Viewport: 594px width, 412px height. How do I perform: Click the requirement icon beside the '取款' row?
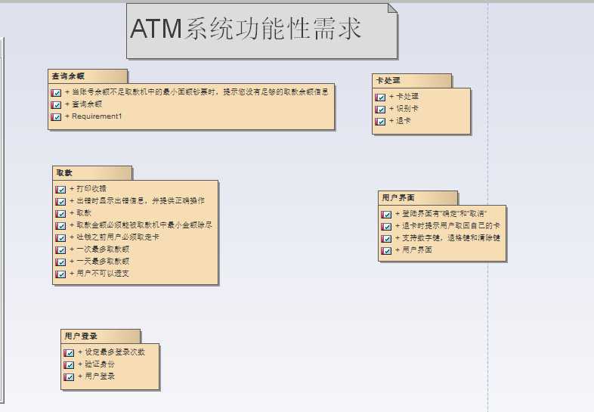tap(60, 213)
